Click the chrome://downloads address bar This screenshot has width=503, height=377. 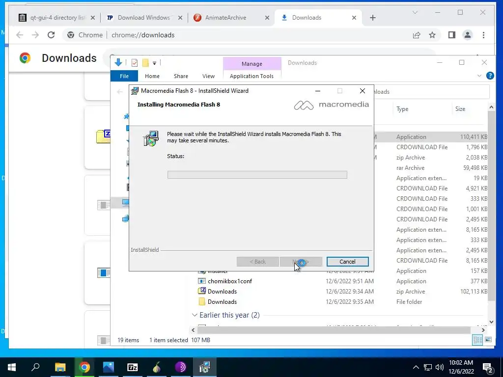pos(143,35)
